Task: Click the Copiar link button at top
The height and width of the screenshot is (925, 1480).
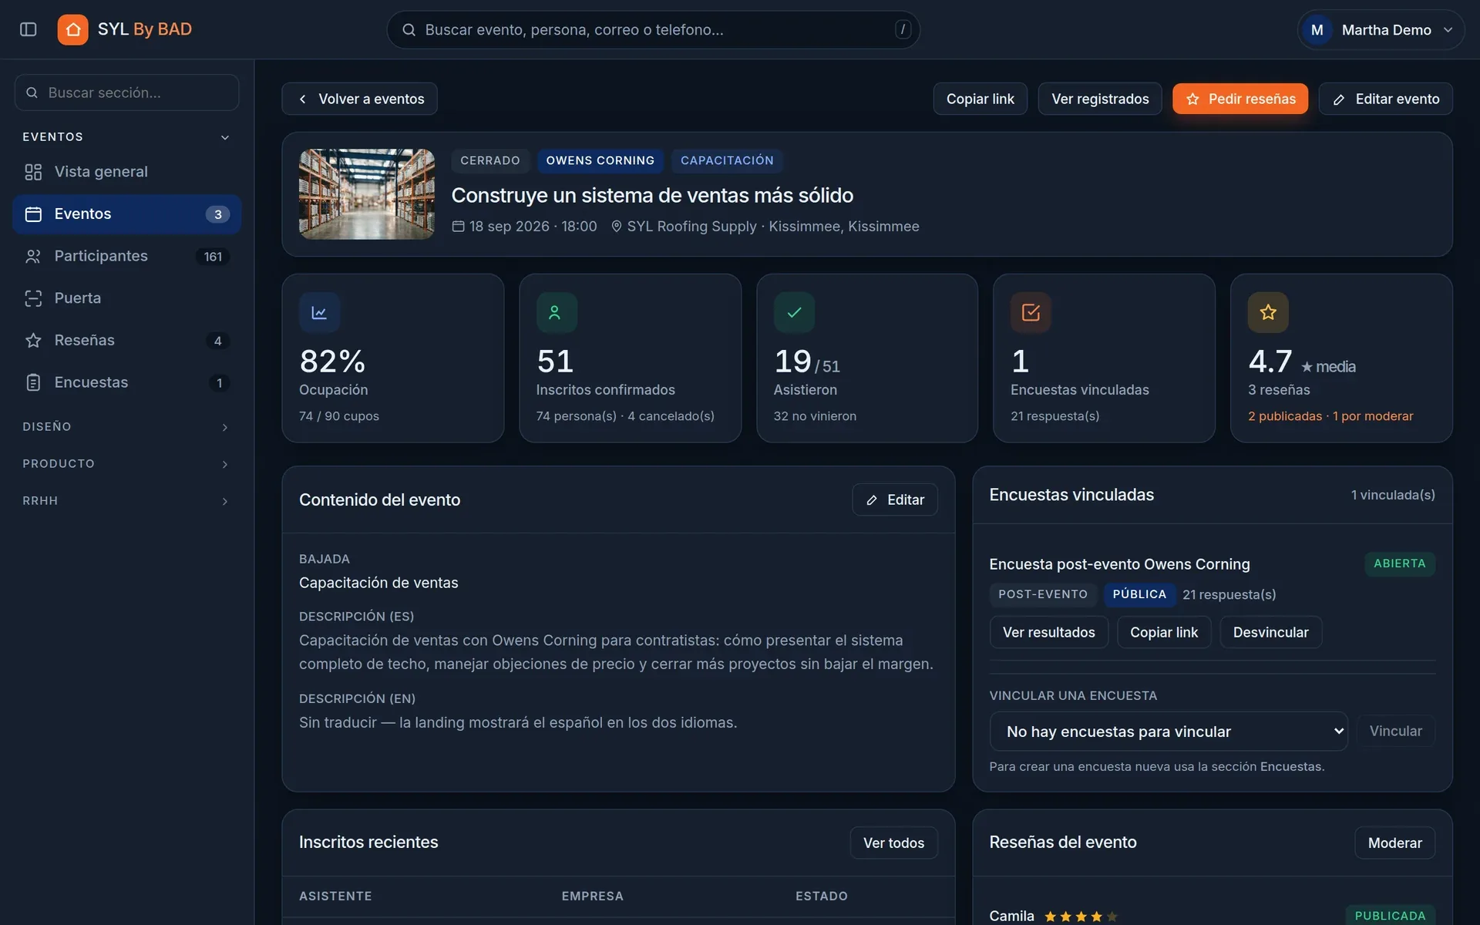Action: (980, 99)
